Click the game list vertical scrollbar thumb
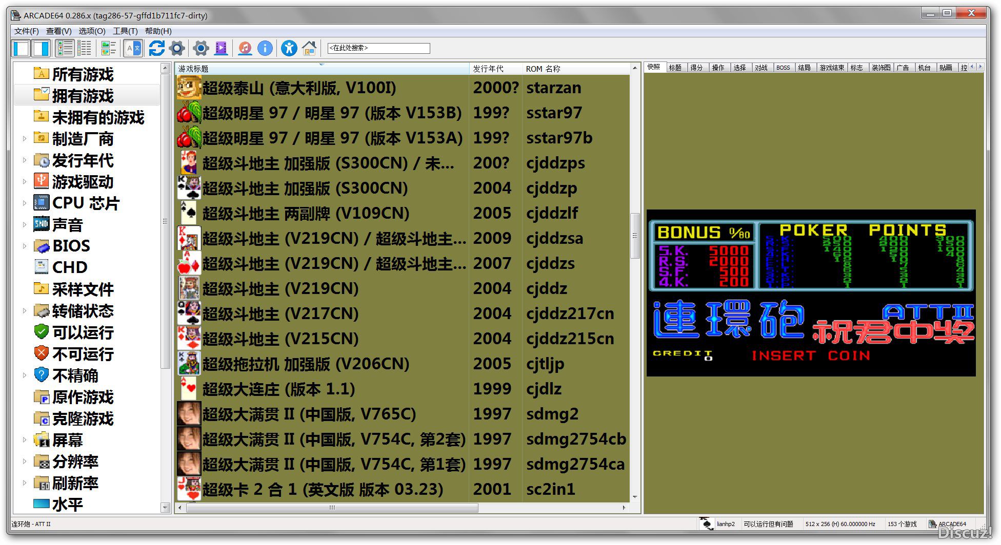1001x545 pixels. [x=635, y=236]
